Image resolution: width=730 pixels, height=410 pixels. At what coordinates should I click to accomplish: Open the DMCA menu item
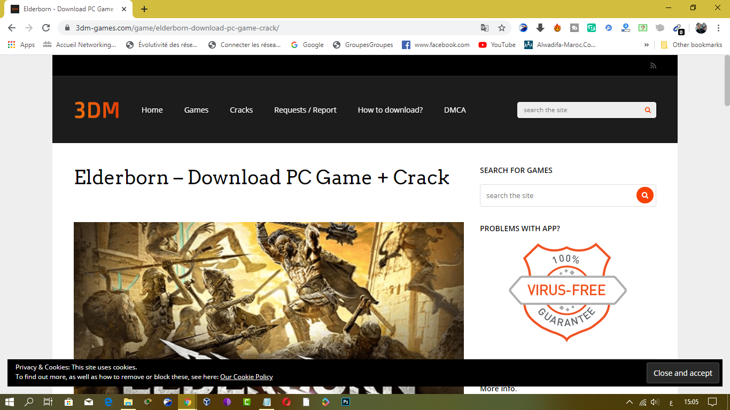click(x=455, y=110)
